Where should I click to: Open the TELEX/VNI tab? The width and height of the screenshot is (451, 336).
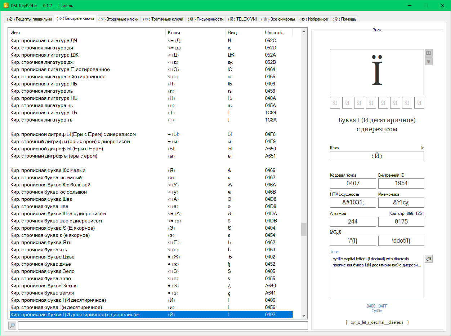click(x=243, y=19)
